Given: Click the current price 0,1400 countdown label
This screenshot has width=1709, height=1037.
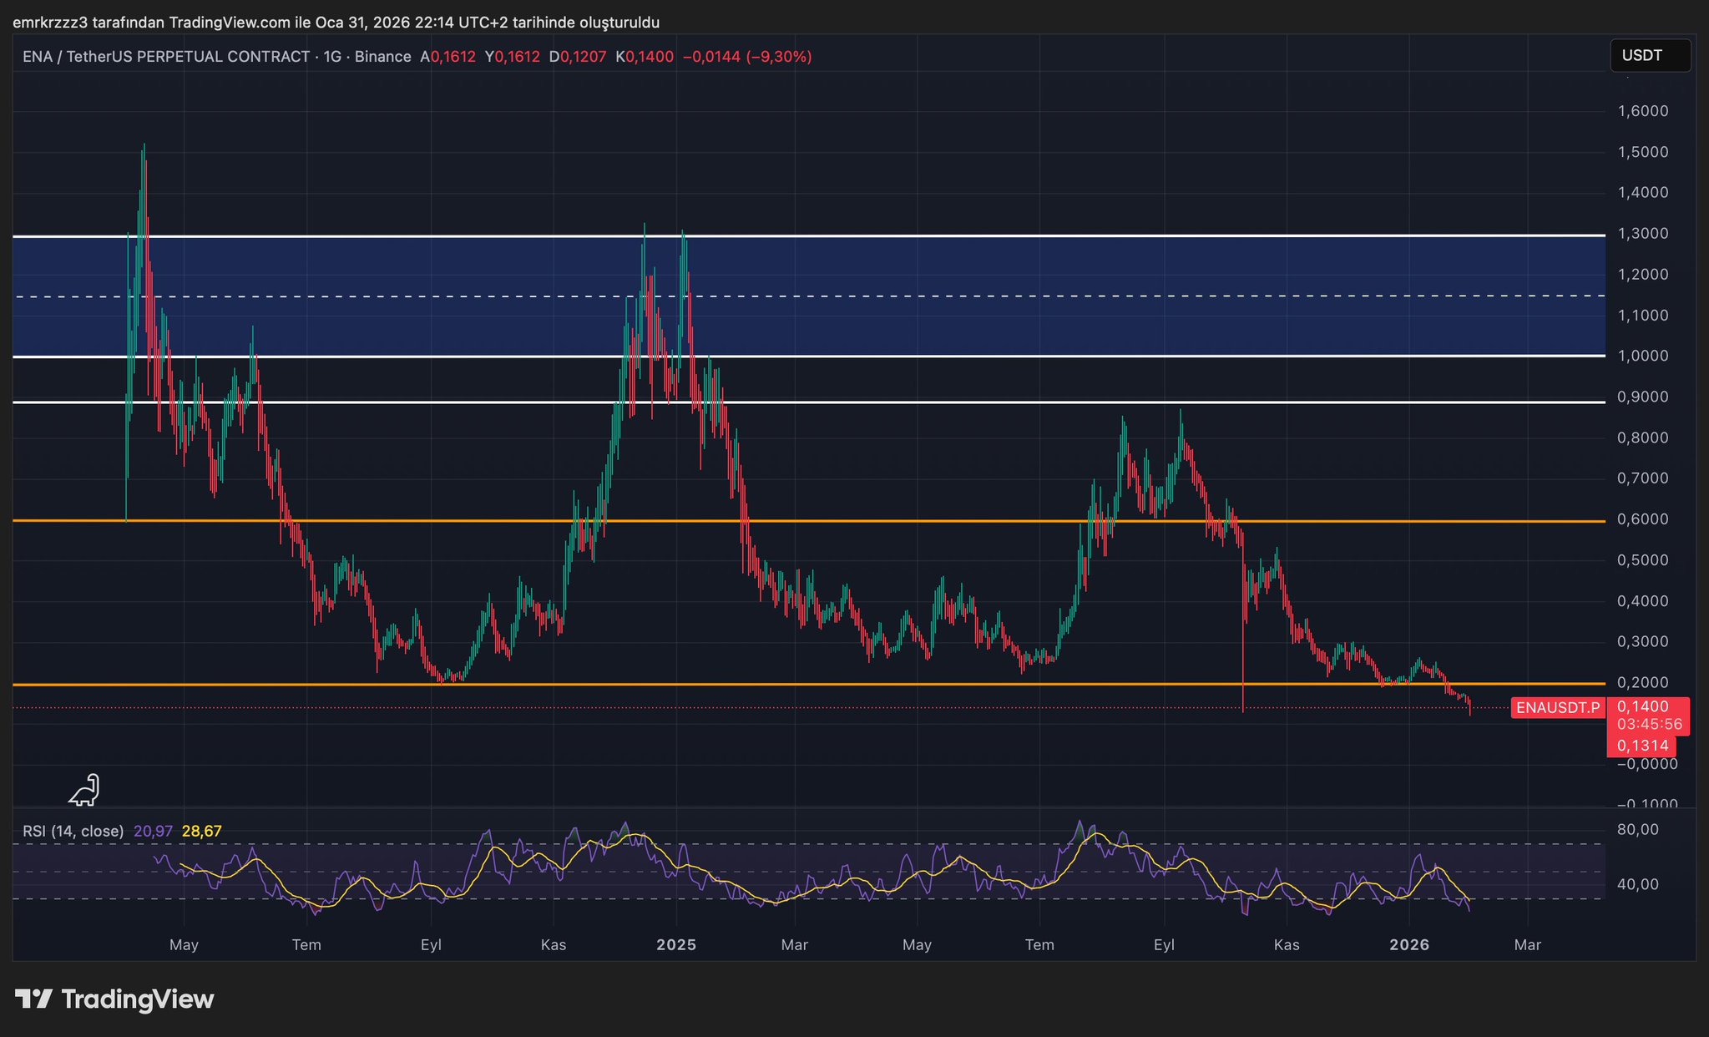Looking at the screenshot, I should pos(1648,716).
